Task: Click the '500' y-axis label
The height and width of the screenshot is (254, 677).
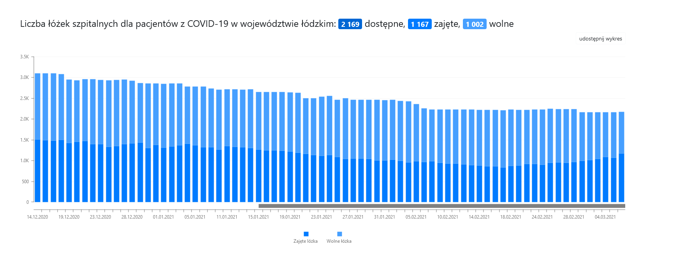Action: click(x=25, y=182)
